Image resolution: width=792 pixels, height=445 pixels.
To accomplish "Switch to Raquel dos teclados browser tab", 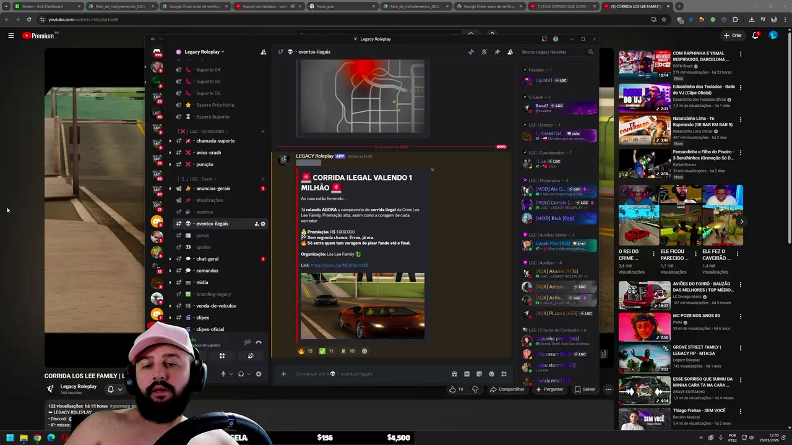I will [269, 6].
